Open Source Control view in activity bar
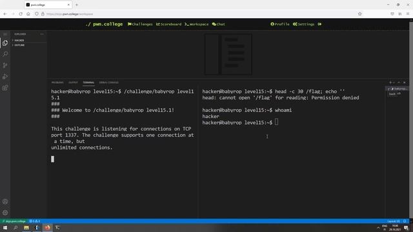The width and height of the screenshot is (413, 232). (5, 65)
